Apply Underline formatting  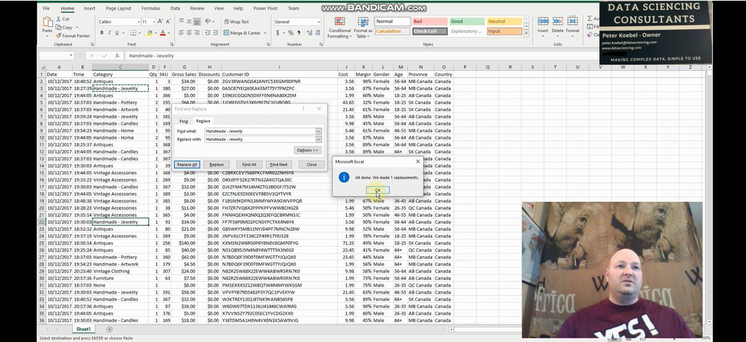pos(118,33)
